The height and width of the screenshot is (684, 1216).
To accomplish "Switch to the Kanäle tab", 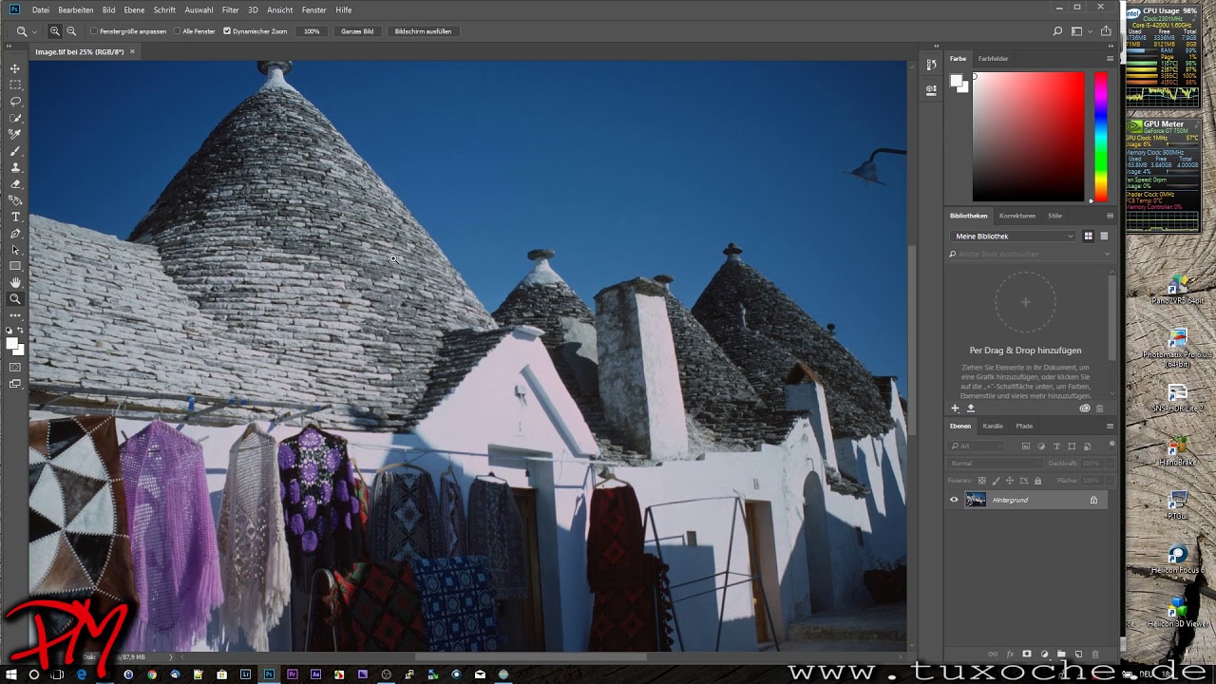I will click(x=993, y=426).
